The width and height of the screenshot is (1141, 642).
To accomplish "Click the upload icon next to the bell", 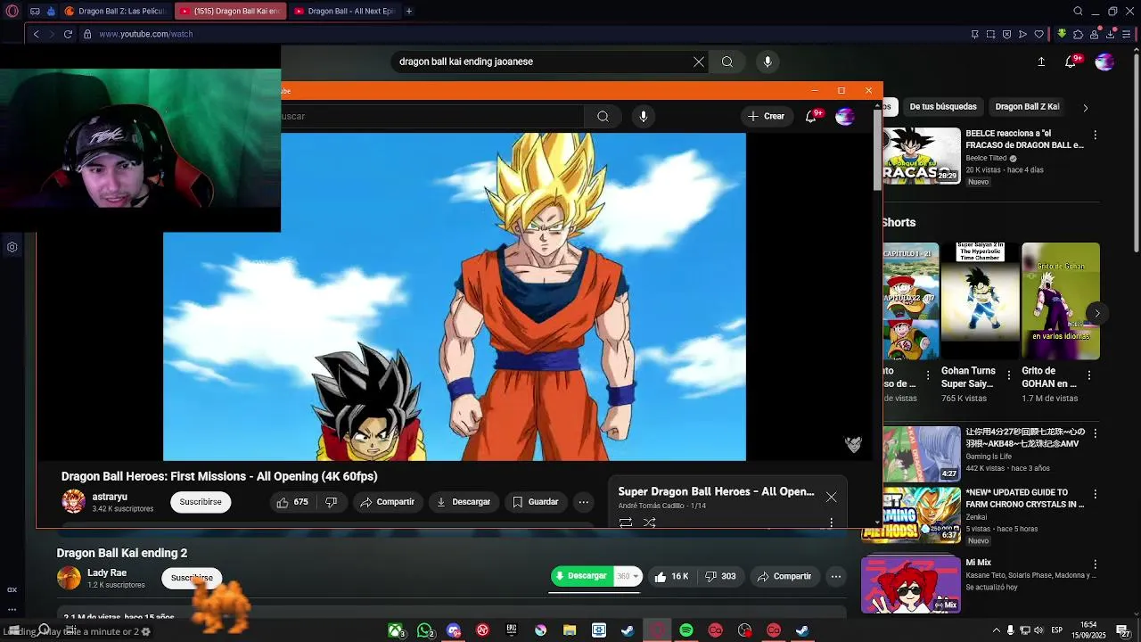I will (1041, 62).
